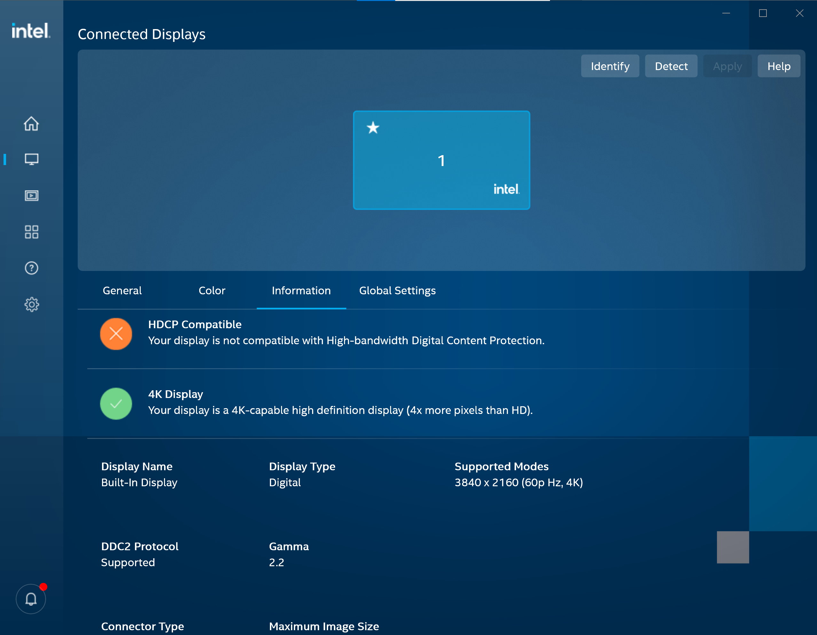Click the Detect button
Image resolution: width=817 pixels, height=635 pixels.
pos(671,66)
